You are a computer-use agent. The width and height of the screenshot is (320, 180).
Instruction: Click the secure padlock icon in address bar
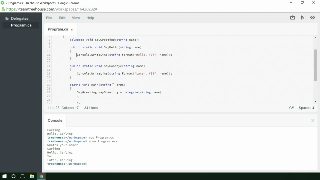click(x=3, y=9)
